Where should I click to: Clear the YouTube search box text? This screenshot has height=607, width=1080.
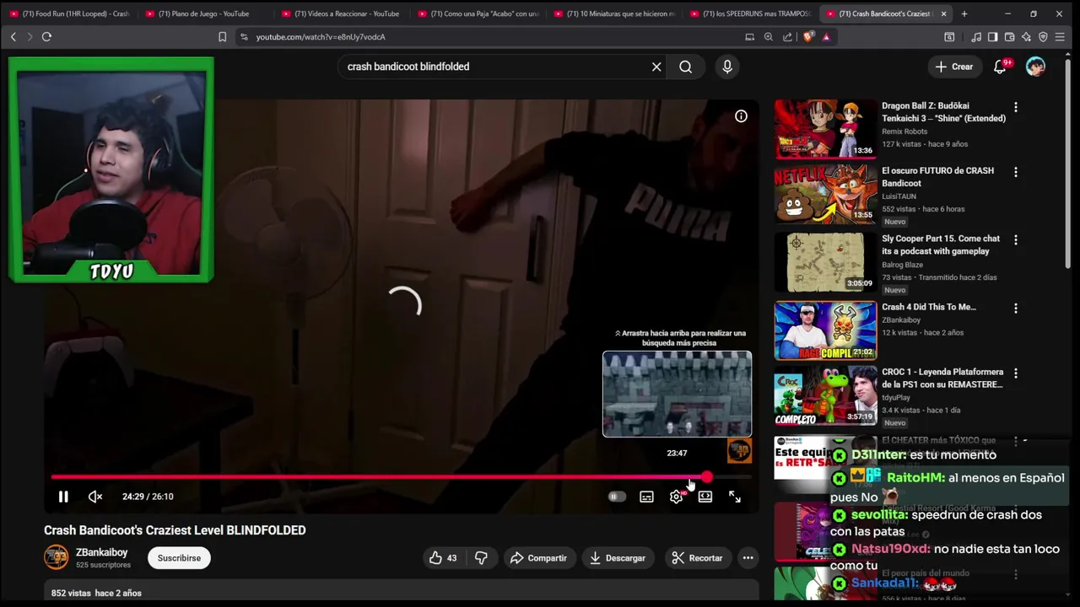click(656, 67)
